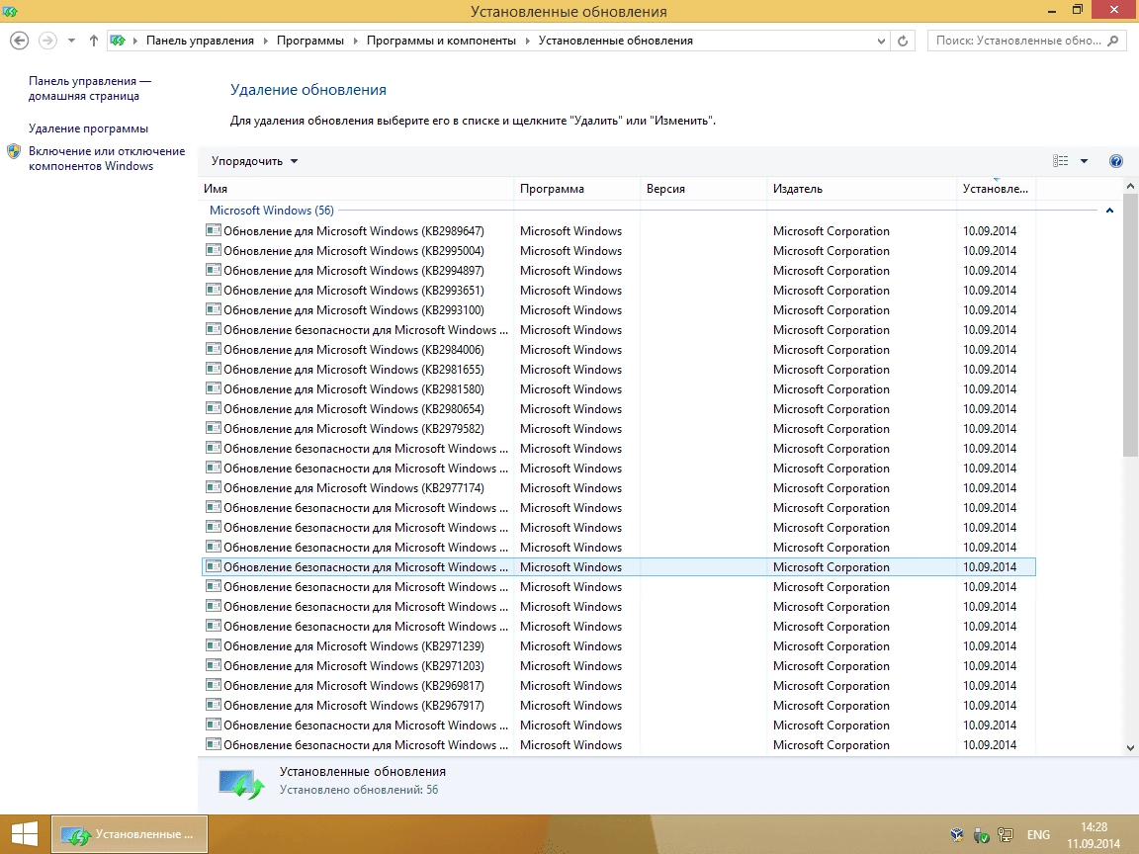Change view with the view icon
1139x854 pixels.
(x=1061, y=161)
